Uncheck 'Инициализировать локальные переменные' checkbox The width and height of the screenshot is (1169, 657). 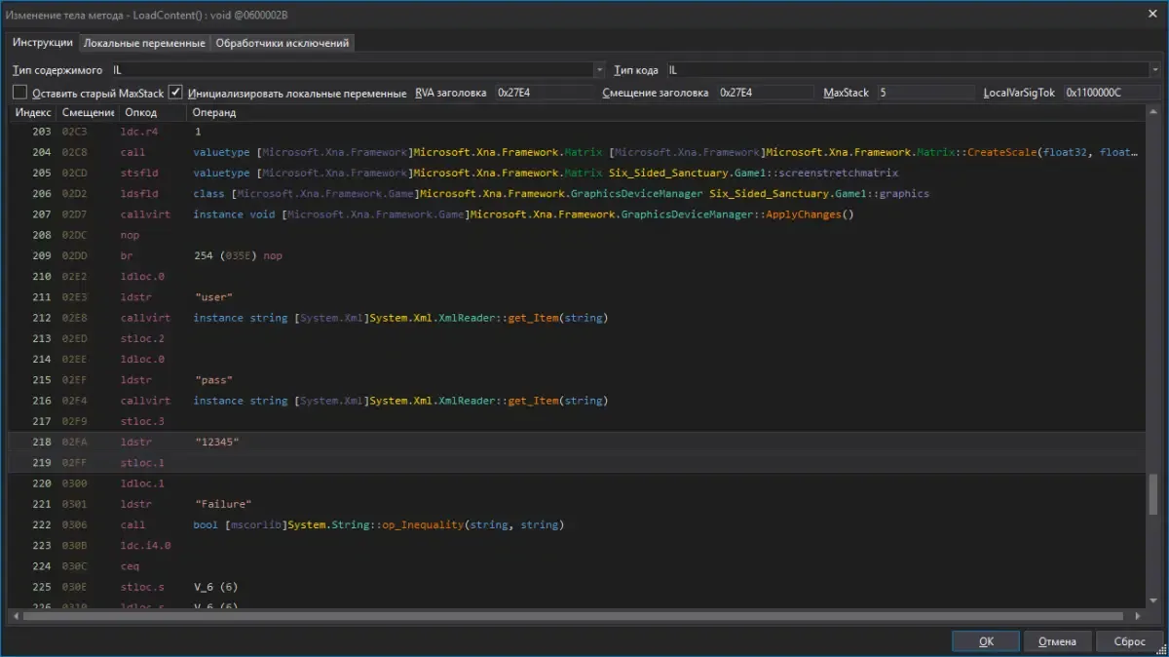(x=175, y=93)
